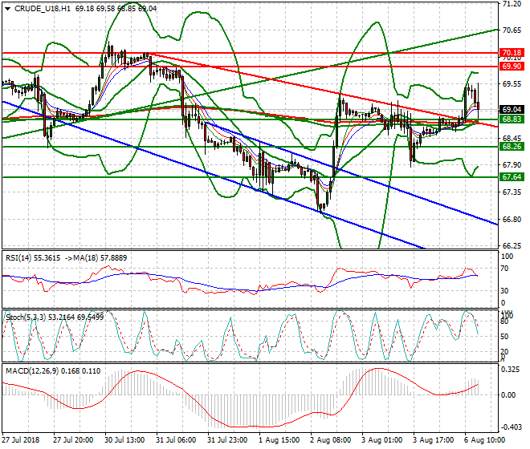Click the 67.35 price scale value
Screen dimensions: 530x449
tap(512, 192)
